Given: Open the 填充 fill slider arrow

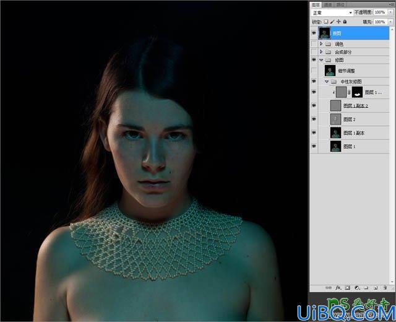Looking at the screenshot, I should point(390,22).
